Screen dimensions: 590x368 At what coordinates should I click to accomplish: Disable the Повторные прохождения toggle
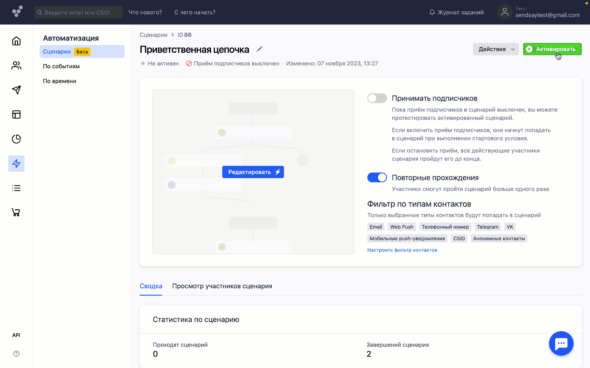coord(377,177)
